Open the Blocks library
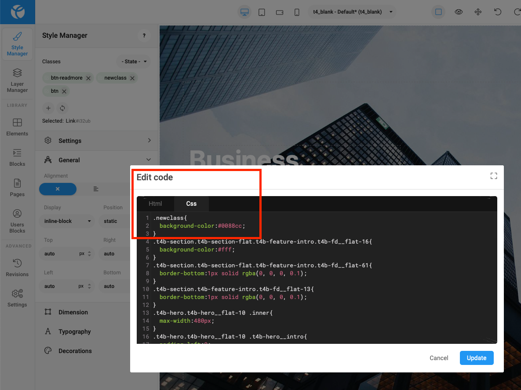The height and width of the screenshot is (390, 521). click(17, 157)
